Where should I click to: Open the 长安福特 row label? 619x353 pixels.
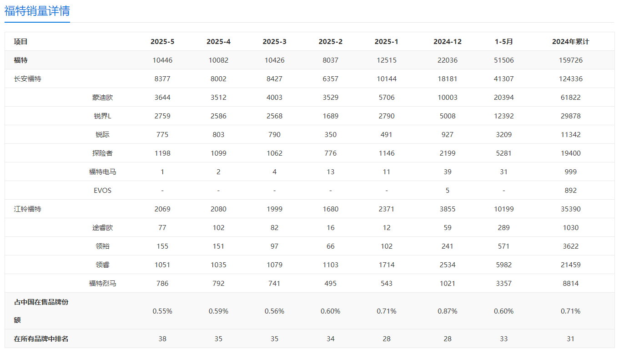[x=28, y=79]
